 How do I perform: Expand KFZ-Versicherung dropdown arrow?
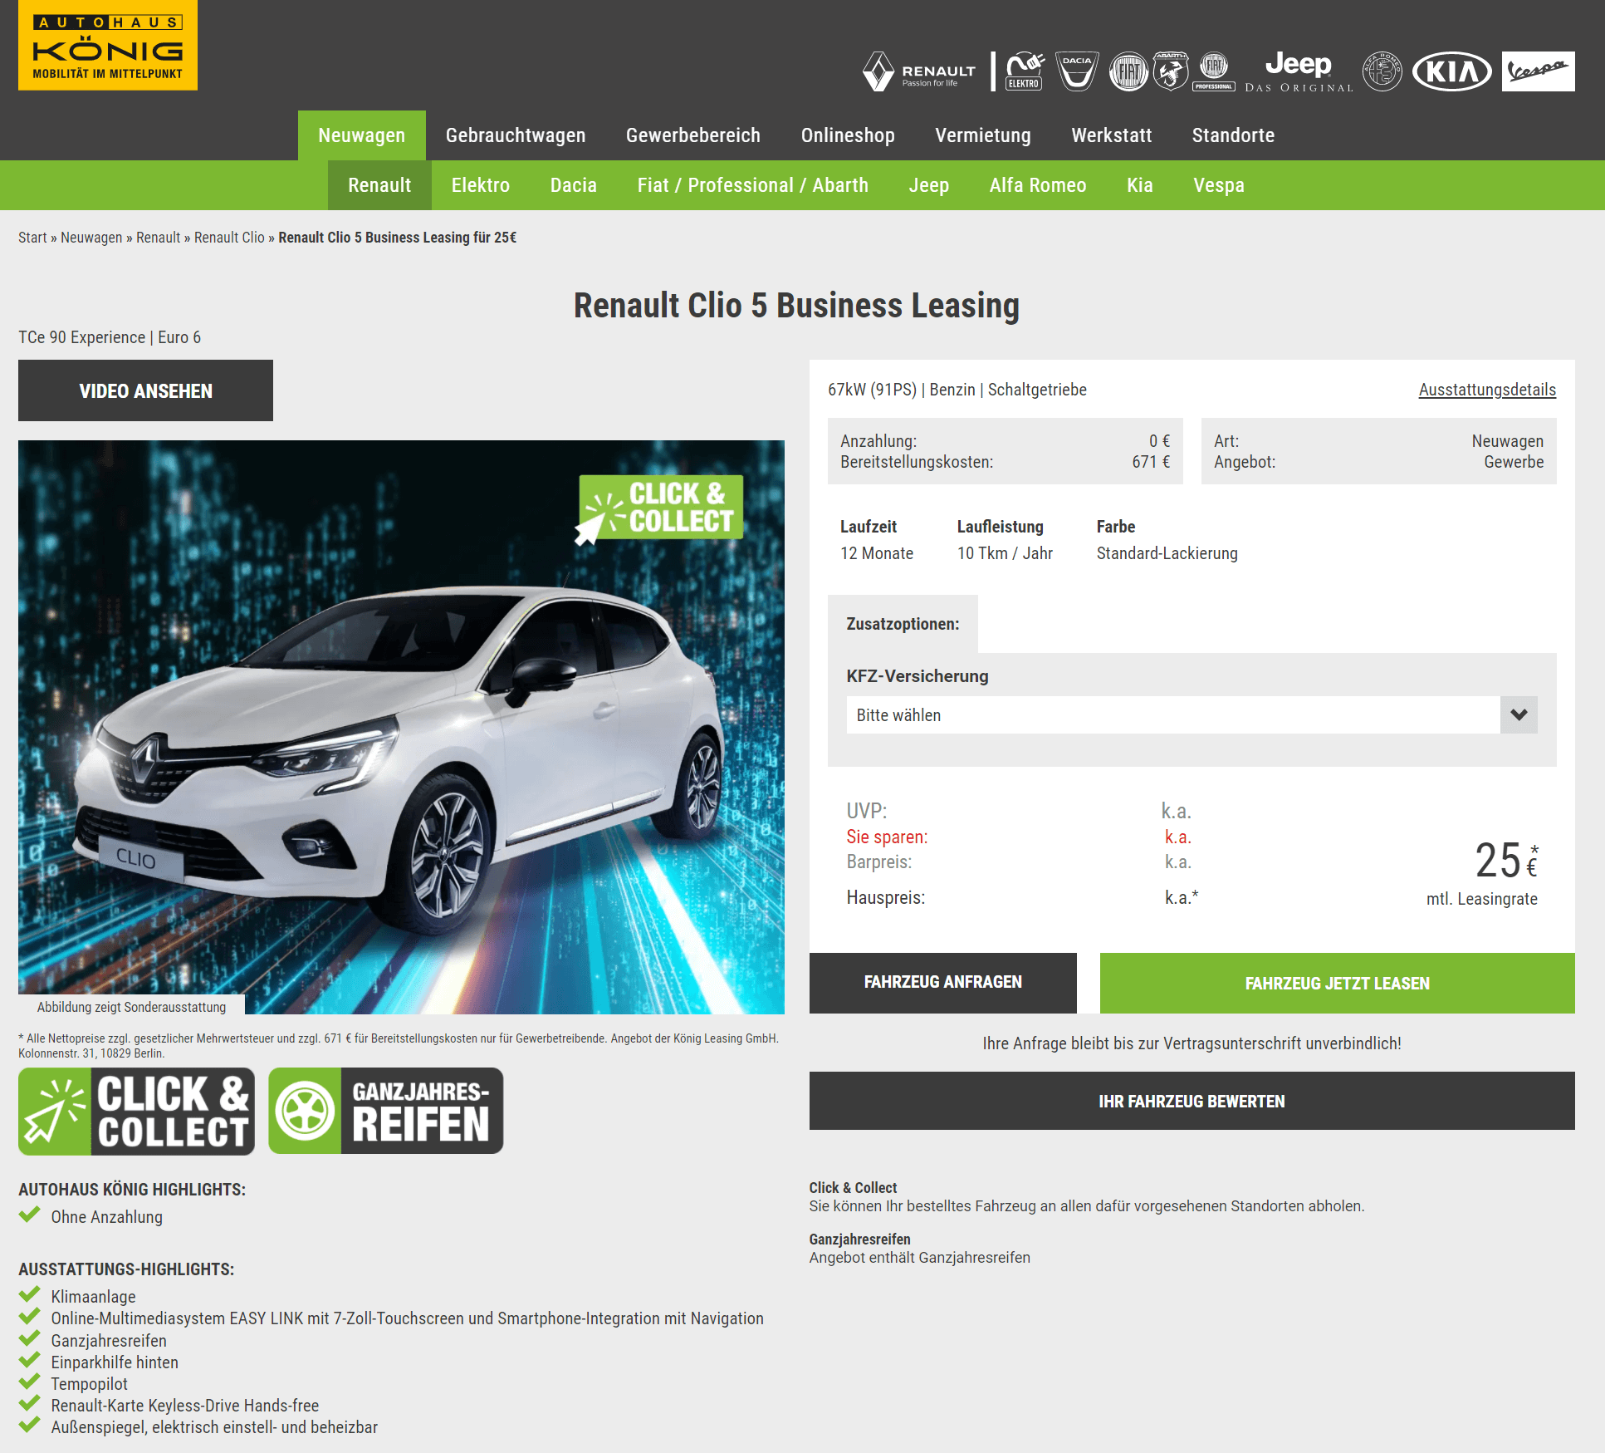point(1519,714)
